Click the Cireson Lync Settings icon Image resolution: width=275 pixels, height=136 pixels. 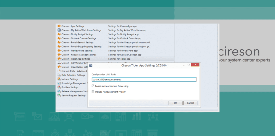[x=59, y=26]
